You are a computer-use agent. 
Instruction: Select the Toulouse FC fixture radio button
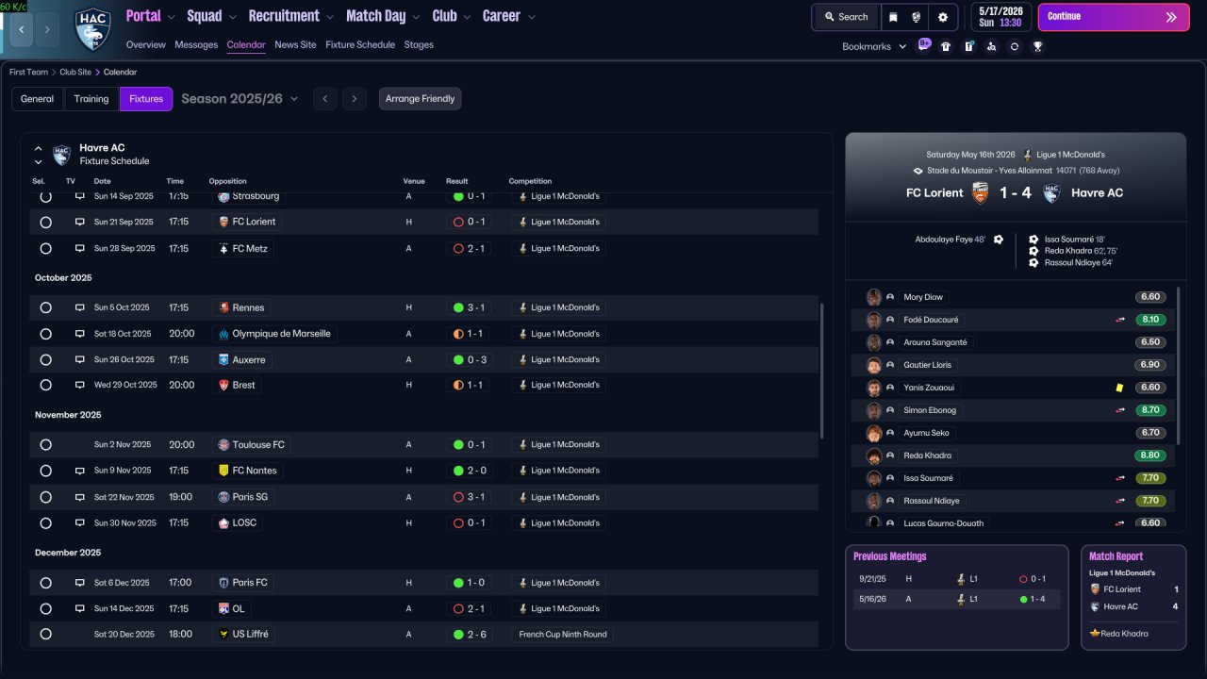tap(45, 445)
